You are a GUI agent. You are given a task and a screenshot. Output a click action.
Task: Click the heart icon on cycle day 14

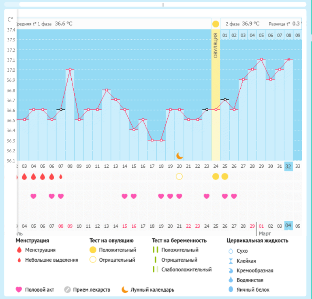click(x=124, y=196)
